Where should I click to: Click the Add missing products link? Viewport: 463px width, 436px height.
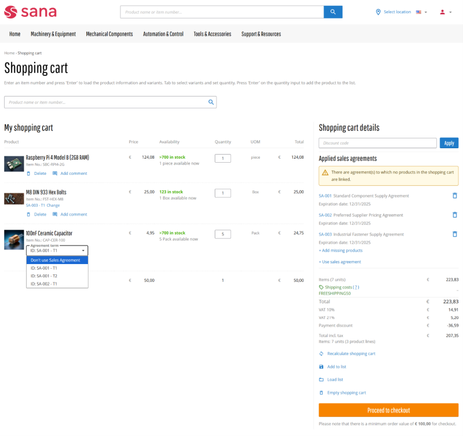point(340,250)
